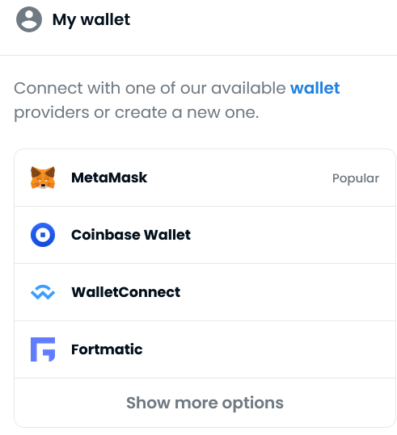397x435 pixels.
Task: Click empty space right of Coinbase Wallet label
Action: click(292, 235)
